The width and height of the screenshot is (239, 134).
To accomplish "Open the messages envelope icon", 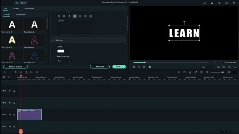I will coord(226,3).
